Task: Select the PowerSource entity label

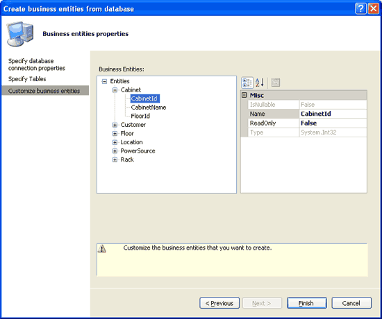Action: [138, 151]
